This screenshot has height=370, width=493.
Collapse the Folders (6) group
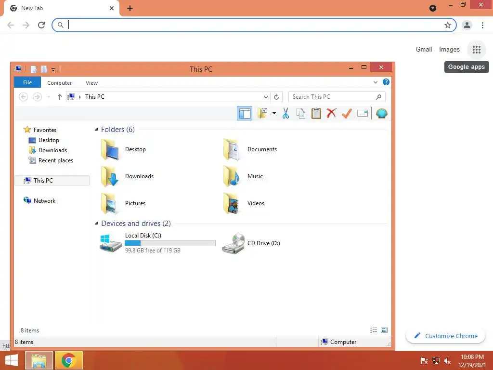click(x=96, y=129)
